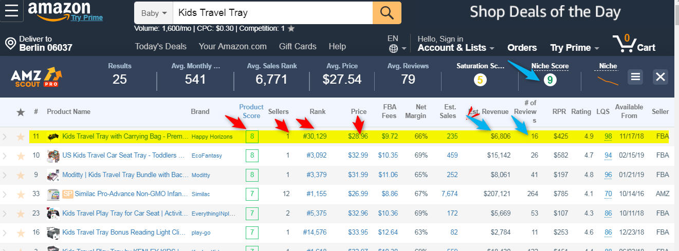Open the Amazon hamburger menu
The image size is (679, 251).
click(11, 11)
